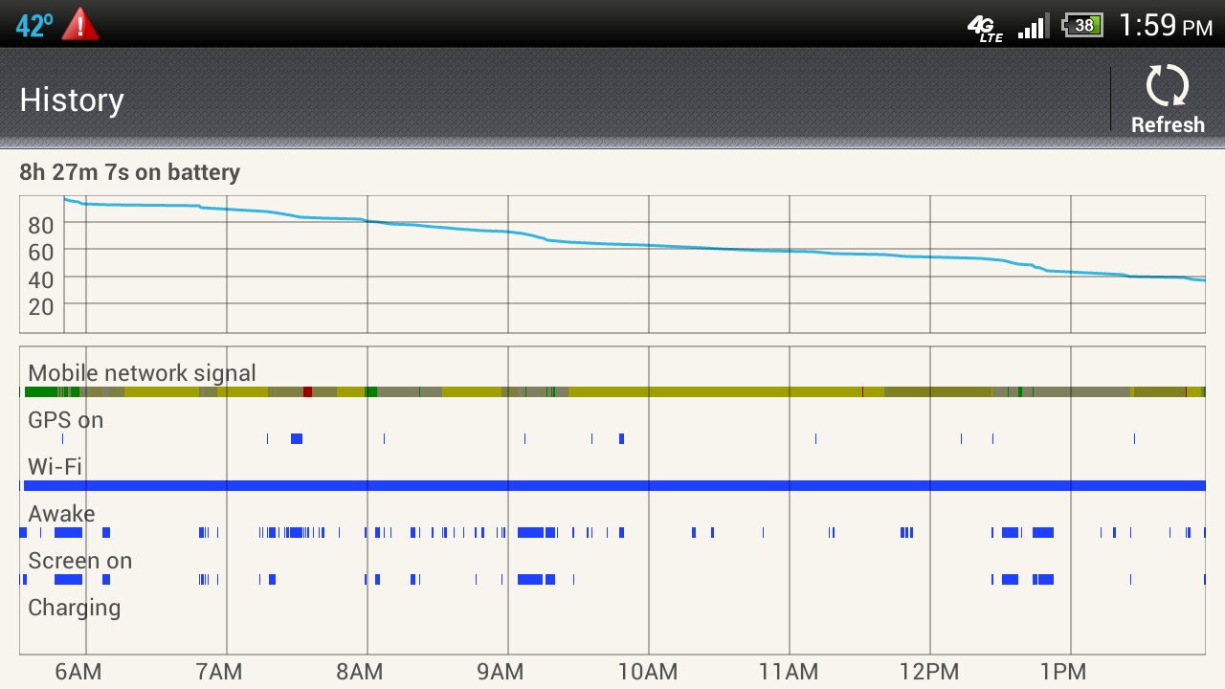Tap the 10AM time axis label
The height and width of the screenshot is (689, 1225).
[648, 672]
